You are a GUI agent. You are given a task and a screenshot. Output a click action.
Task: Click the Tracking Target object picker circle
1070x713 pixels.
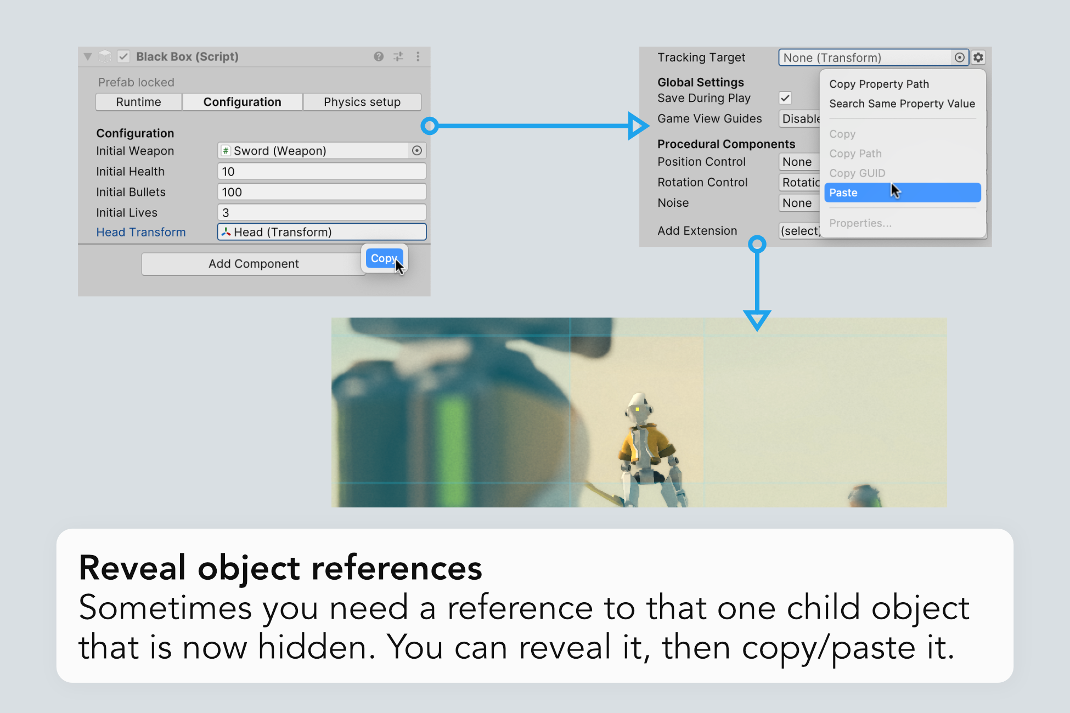click(959, 58)
